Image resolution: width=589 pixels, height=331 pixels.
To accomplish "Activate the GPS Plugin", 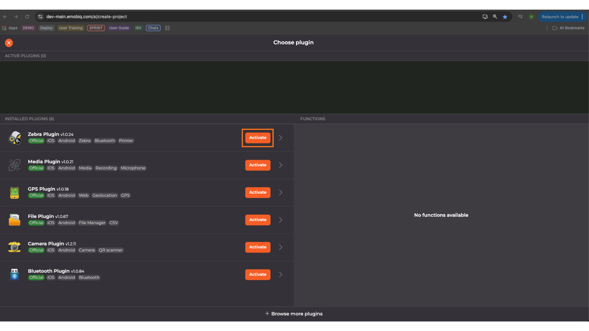I will pyautogui.click(x=258, y=192).
